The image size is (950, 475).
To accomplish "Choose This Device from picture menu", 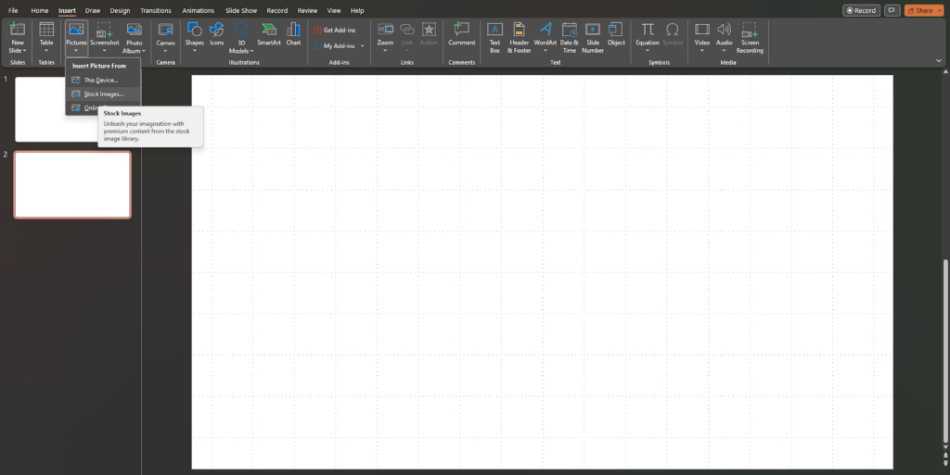I will pyautogui.click(x=100, y=80).
